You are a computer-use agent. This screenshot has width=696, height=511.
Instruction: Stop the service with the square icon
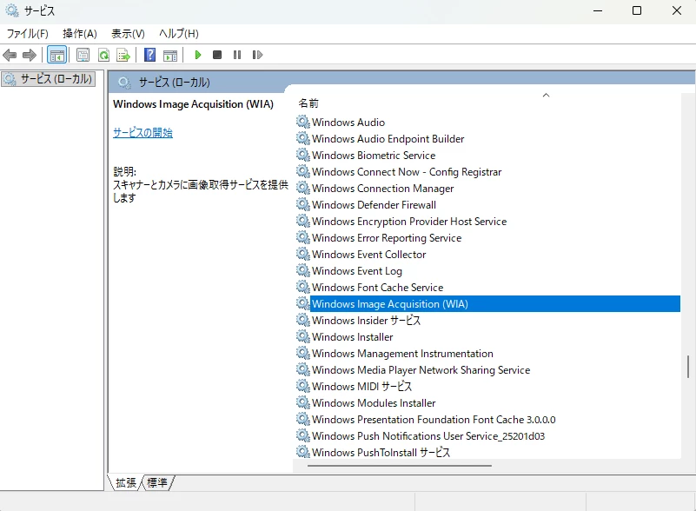point(217,55)
